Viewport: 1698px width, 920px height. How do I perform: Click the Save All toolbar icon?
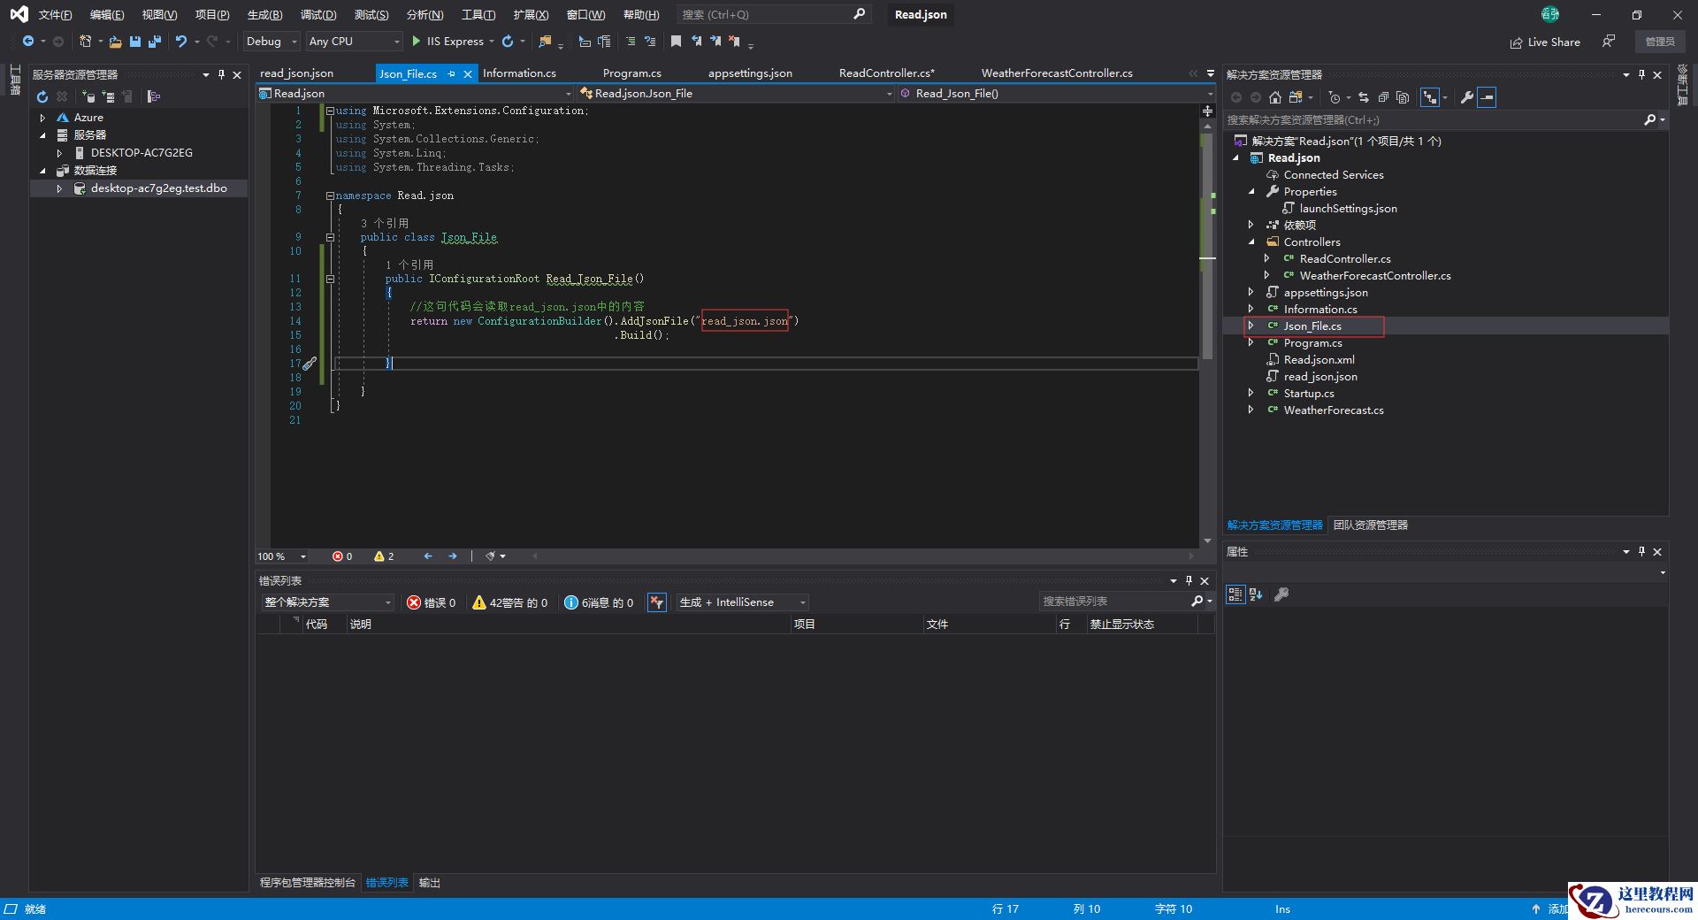pos(154,42)
